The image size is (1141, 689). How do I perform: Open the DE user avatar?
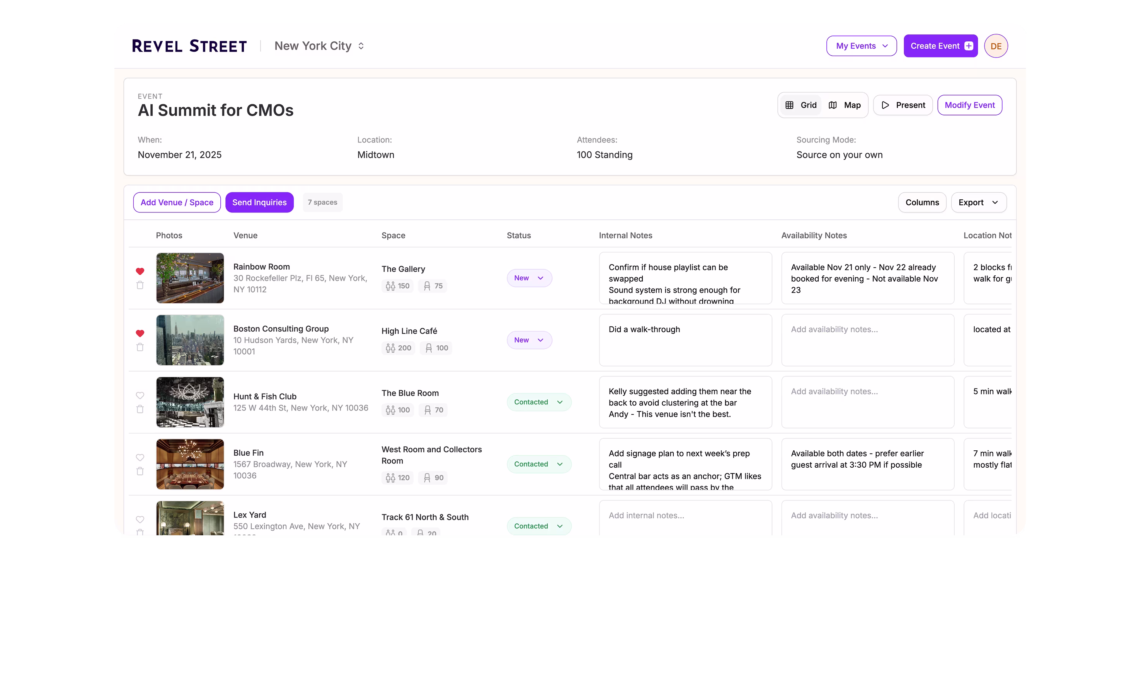coord(996,46)
